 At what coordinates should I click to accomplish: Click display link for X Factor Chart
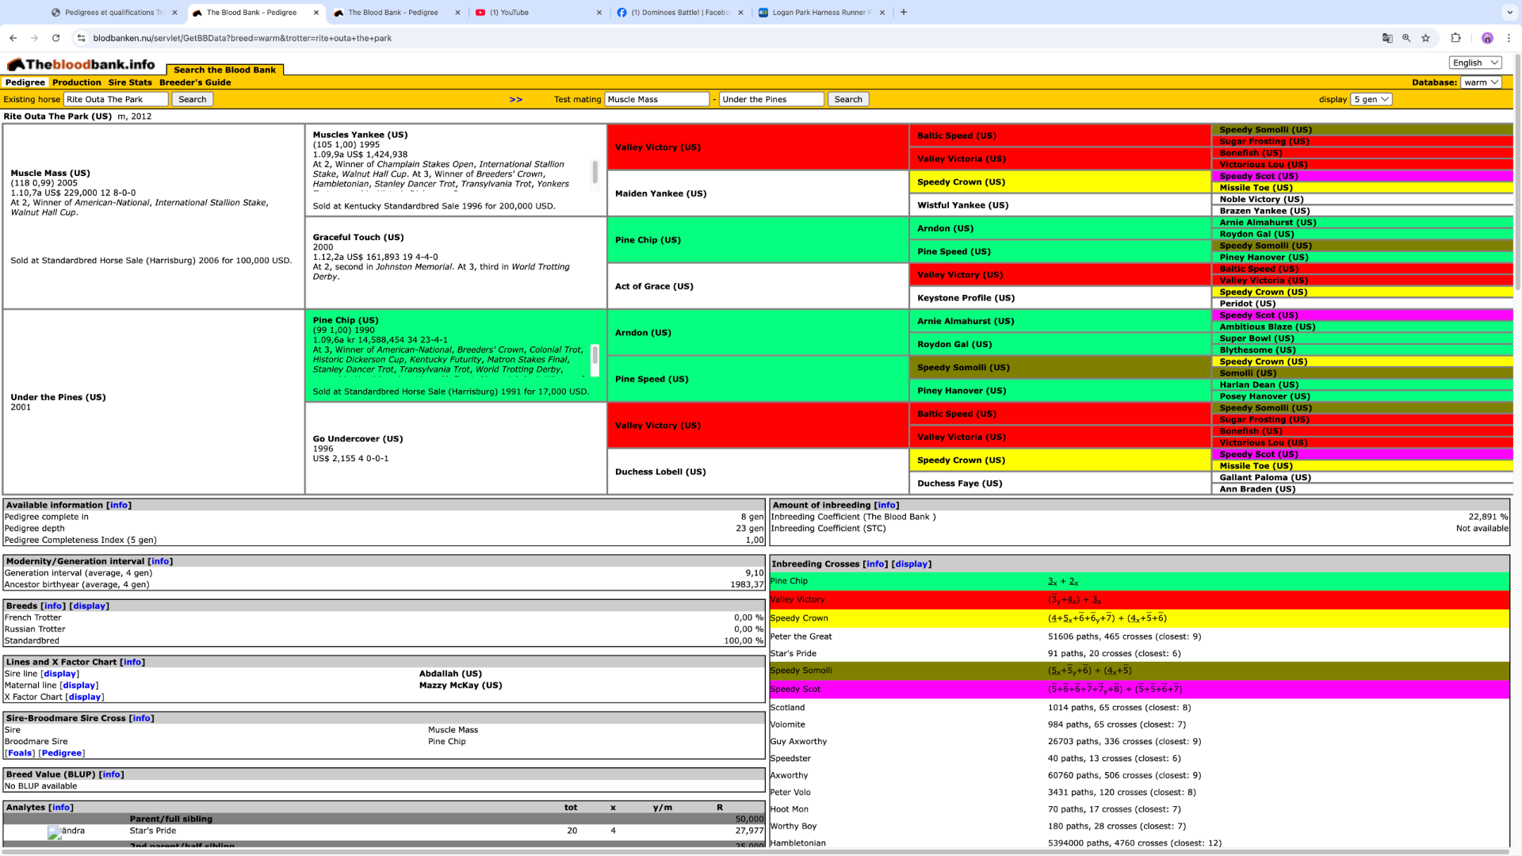(84, 697)
